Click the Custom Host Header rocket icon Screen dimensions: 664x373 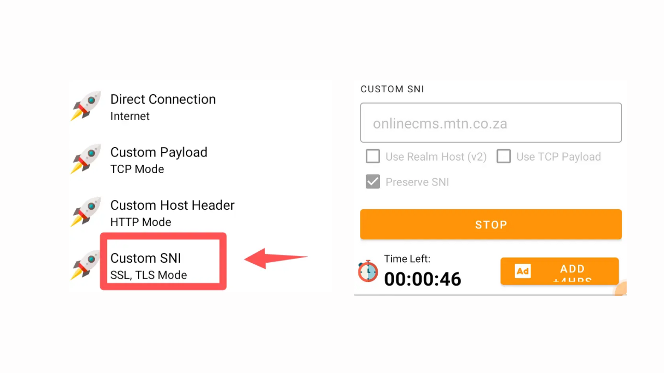[86, 212]
